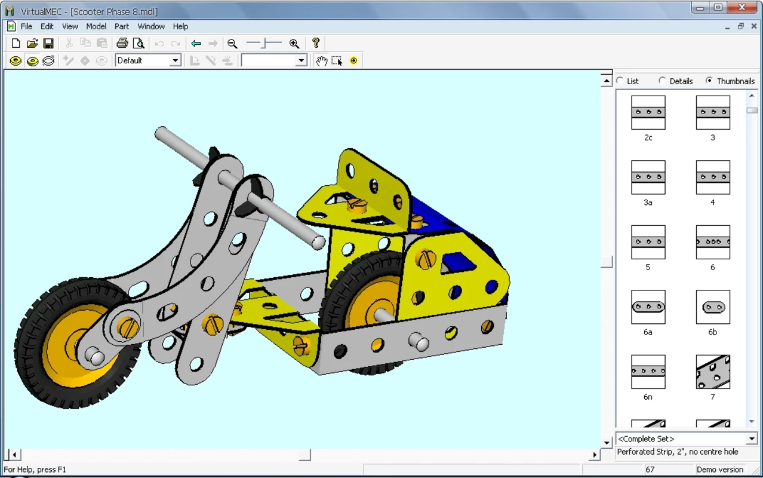Open the Model menu
The width and height of the screenshot is (763, 478).
[96, 26]
